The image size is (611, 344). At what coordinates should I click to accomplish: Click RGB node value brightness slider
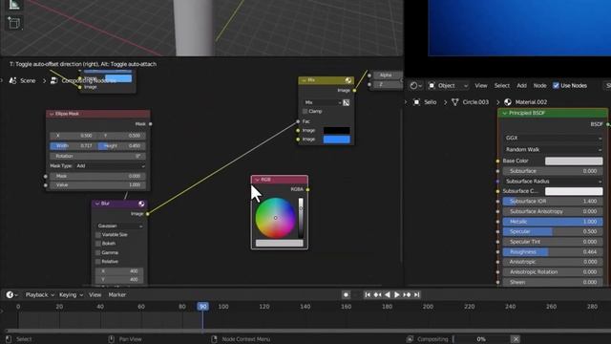point(301,218)
